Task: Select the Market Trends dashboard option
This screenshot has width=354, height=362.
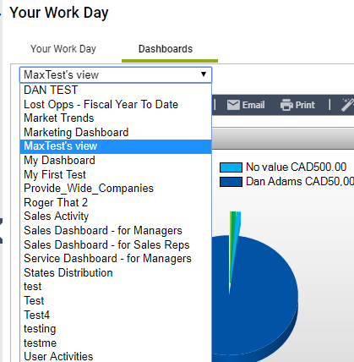Action: click(x=116, y=118)
